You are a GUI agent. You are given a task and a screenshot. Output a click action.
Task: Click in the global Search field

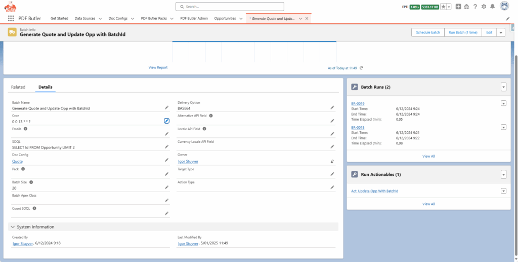pos(230,7)
